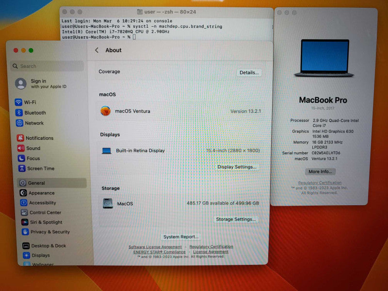This screenshot has width=388, height=291.
Task: Click the Apple ID avatar icon
Action: pos(21,83)
